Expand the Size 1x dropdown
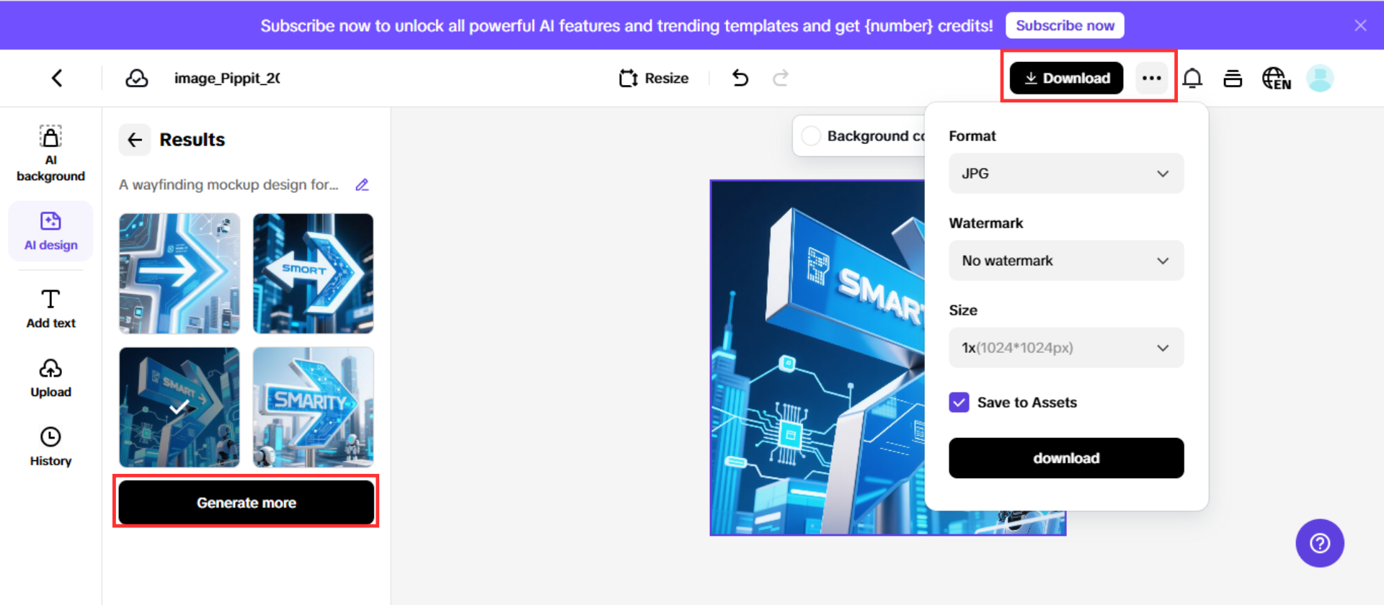This screenshot has height=605, width=1384. pos(1066,348)
